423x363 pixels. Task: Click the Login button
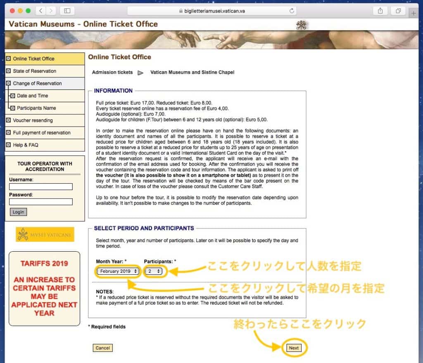pos(18,212)
